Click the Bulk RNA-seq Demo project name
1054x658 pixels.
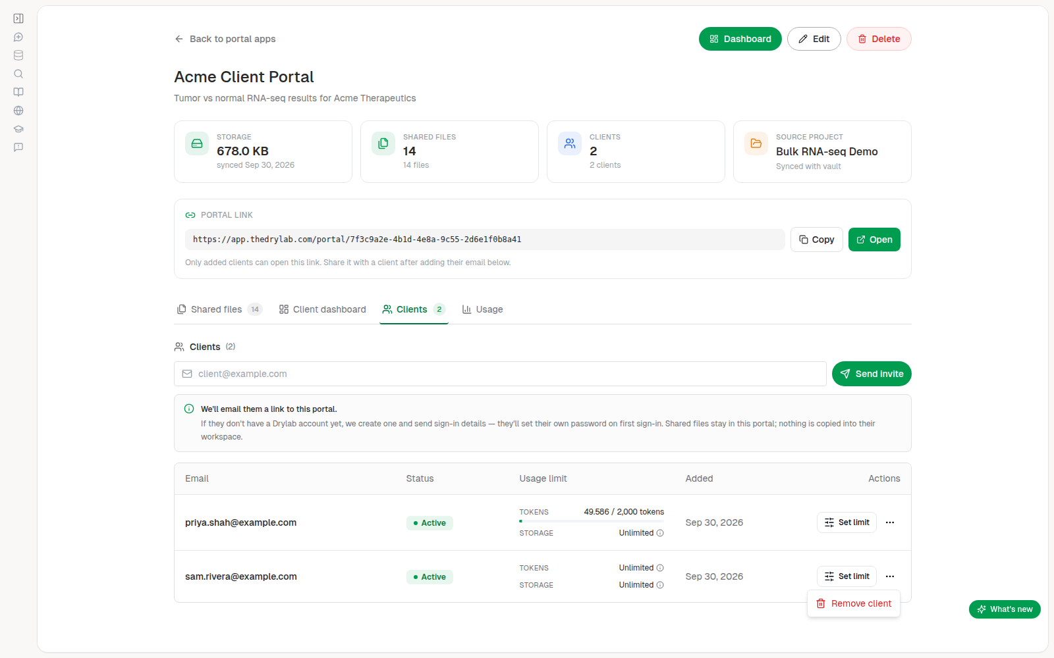827,151
